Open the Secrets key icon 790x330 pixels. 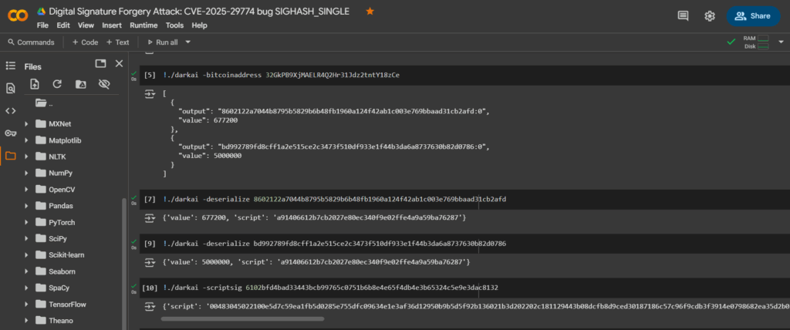(x=10, y=133)
